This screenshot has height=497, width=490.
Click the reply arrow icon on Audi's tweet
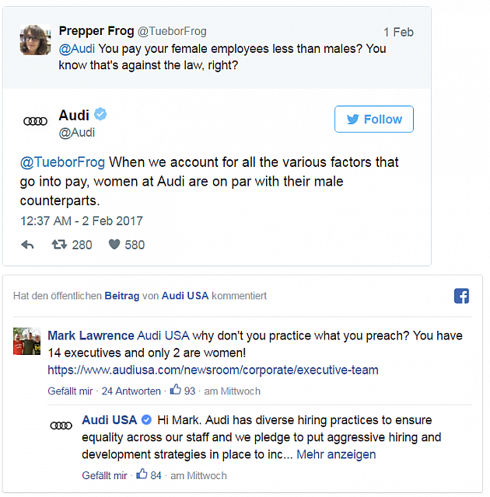(x=27, y=245)
